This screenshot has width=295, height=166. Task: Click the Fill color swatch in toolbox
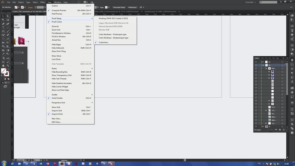click(3, 71)
